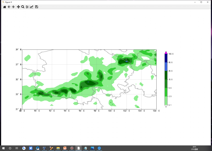
Task: Open the Edit axis and curve parameters tool
Action: (32, 7)
